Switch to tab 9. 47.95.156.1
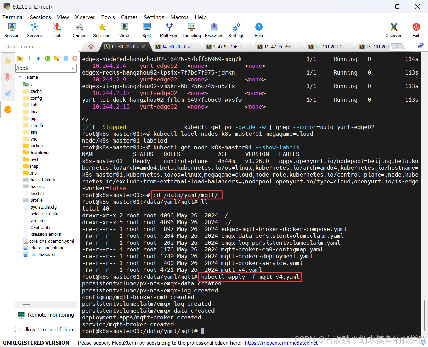Image resolution: width=428 pixels, height=347 pixels. (226, 47)
